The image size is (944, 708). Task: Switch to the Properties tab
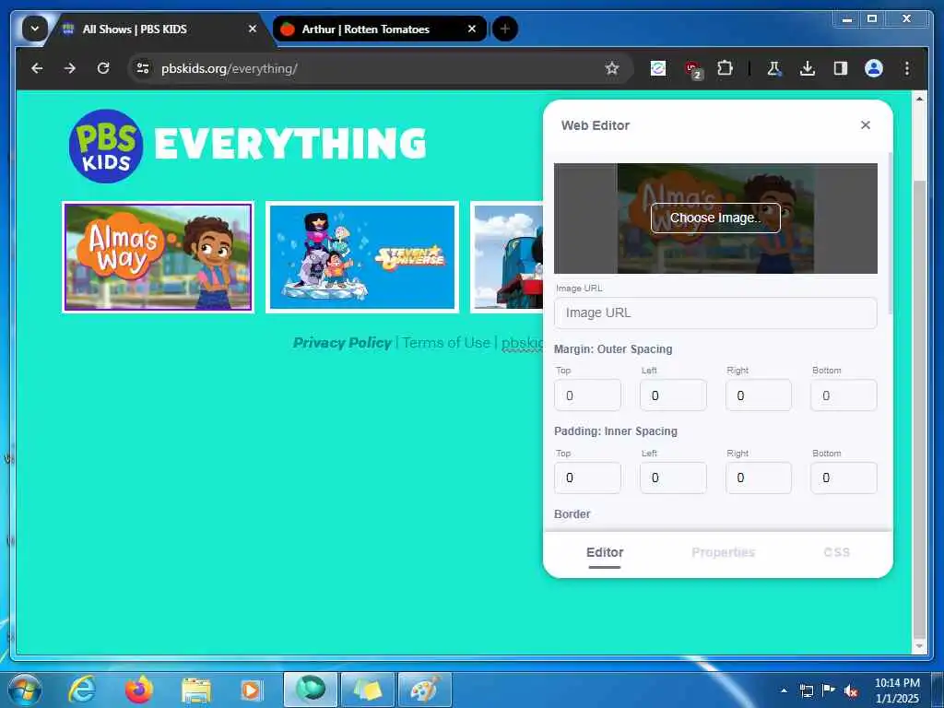[x=723, y=553]
